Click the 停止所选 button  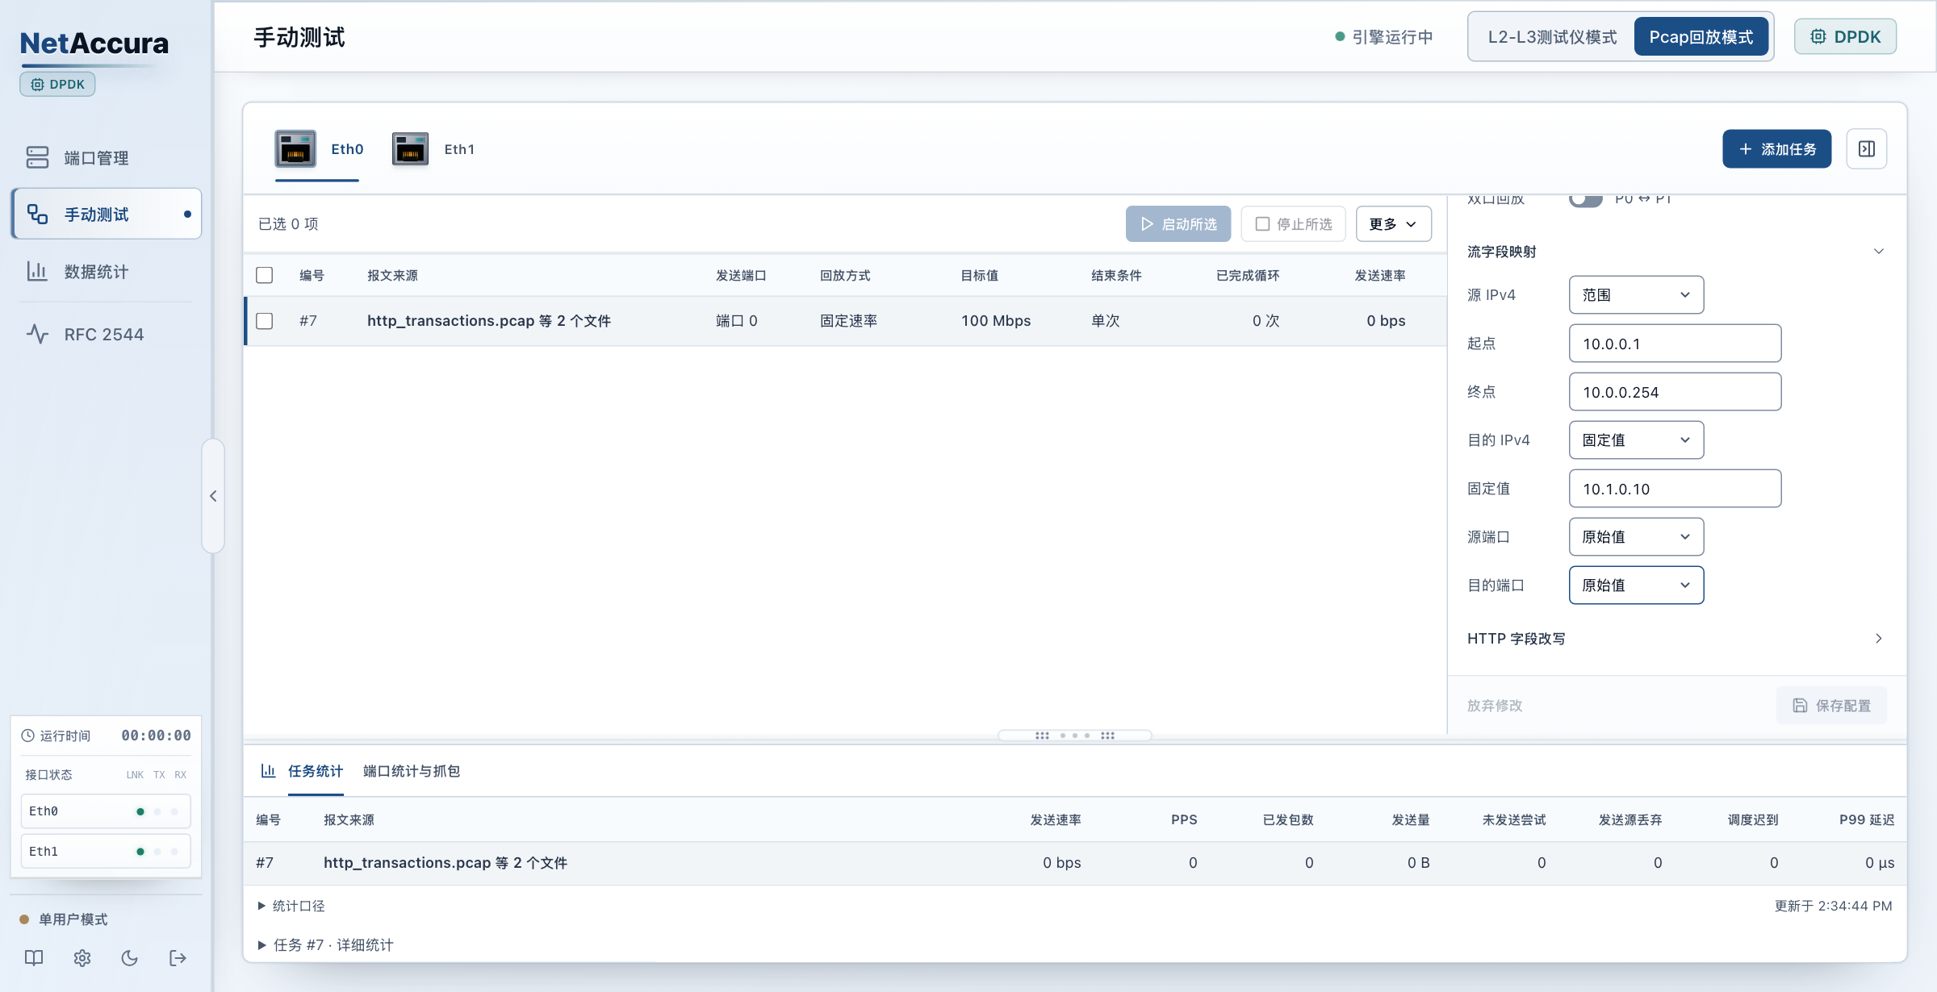tap(1294, 224)
